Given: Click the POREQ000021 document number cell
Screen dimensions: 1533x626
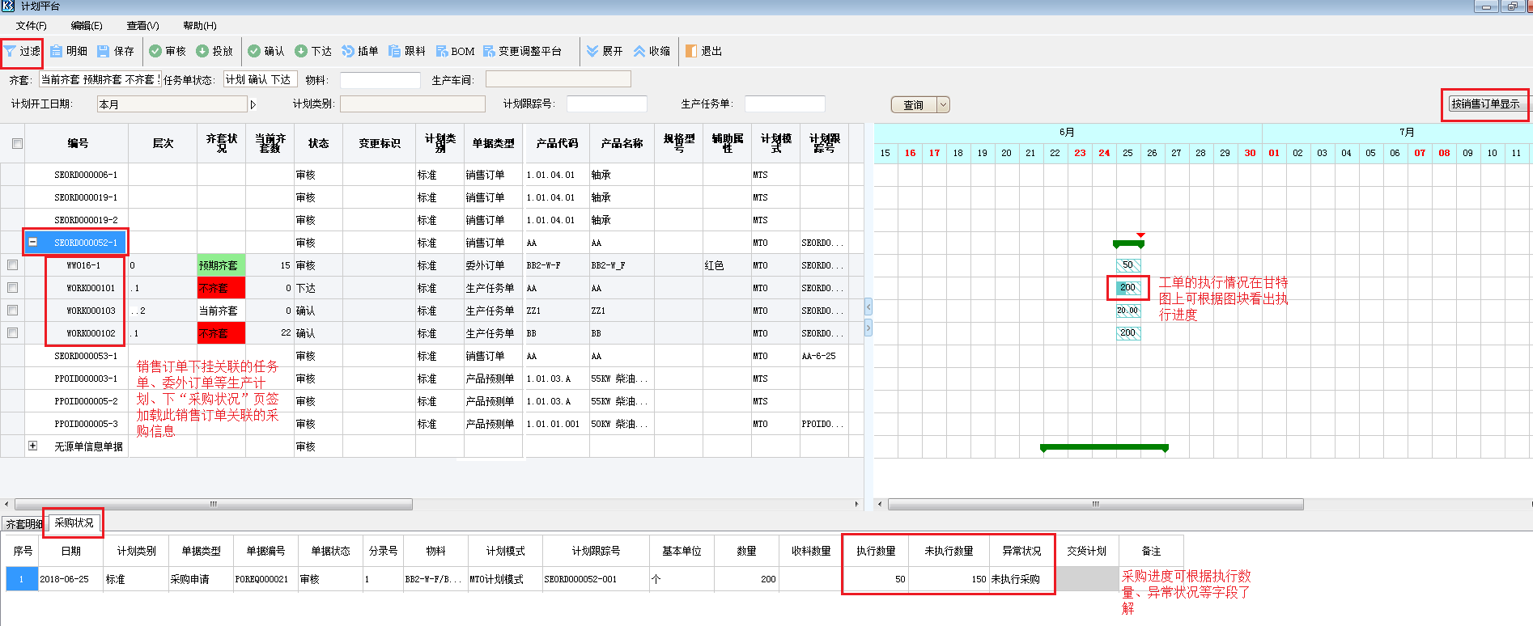Looking at the screenshot, I should (265, 579).
